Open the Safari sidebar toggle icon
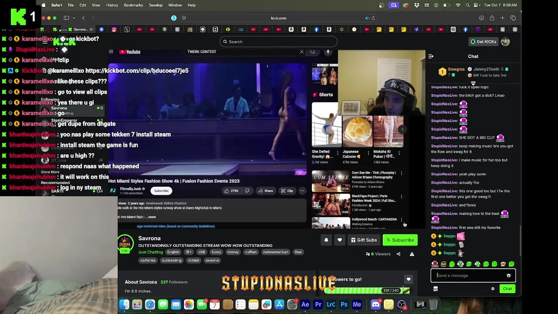Viewport: 558px width, 314px height. (66, 18)
